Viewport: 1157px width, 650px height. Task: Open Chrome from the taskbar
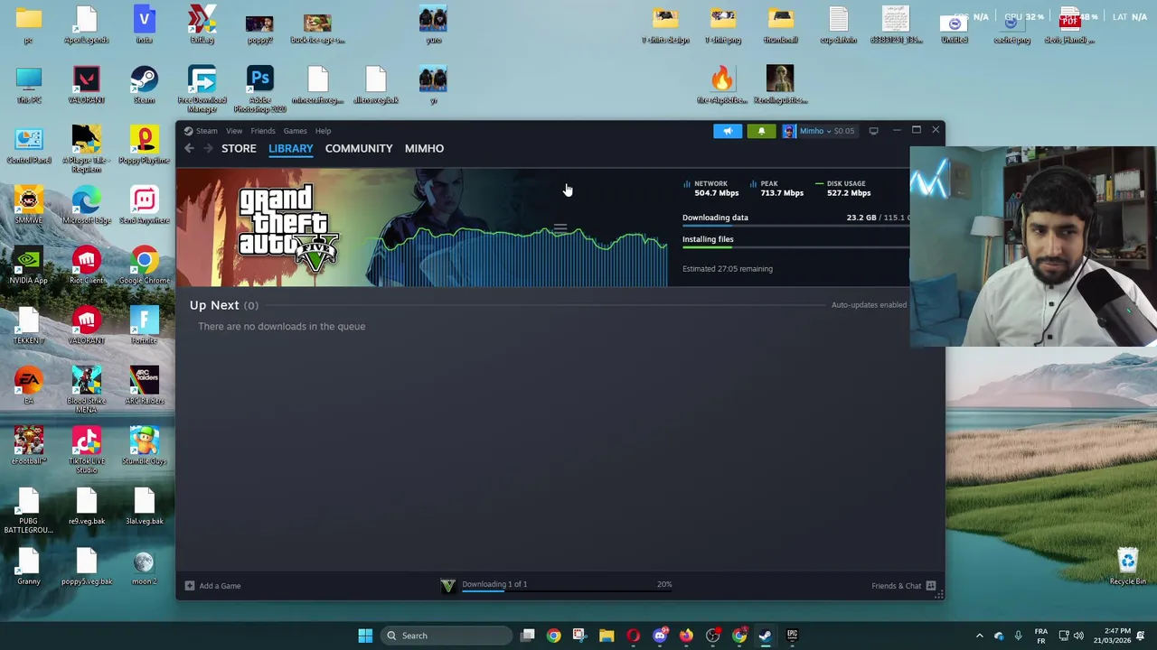click(x=553, y=636)
